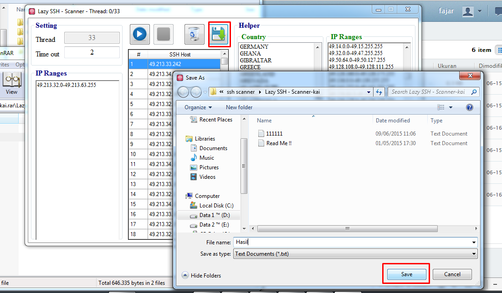Viewport: 502px width, 293px height.
Task: Click the highlighted save results diskette icon
Action: [x=219, y=34]
